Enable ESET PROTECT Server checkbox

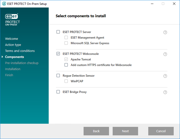coord(58,32)
